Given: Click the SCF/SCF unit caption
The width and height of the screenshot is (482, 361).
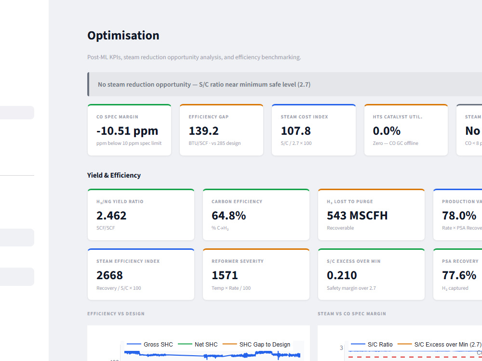Looking at the screenshot, I should [106, 228].
